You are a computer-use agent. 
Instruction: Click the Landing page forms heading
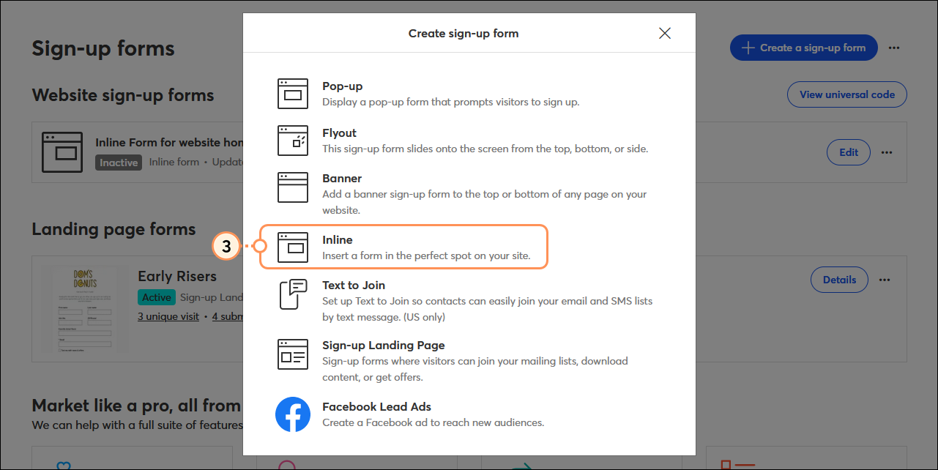click(113, 229)
